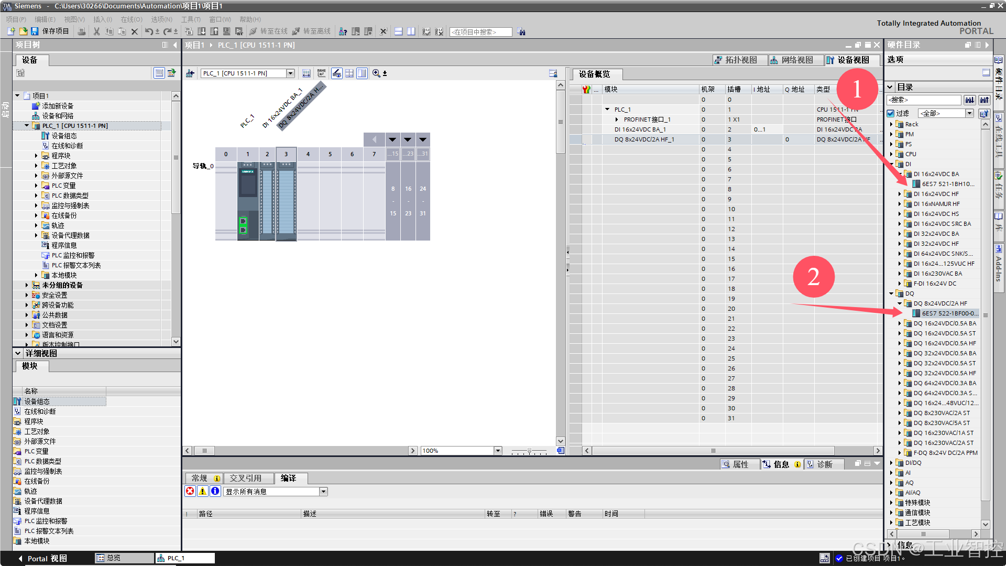Click split editor horizontally icon
Screen dimensions: 1006x566
tap(399, 31)
